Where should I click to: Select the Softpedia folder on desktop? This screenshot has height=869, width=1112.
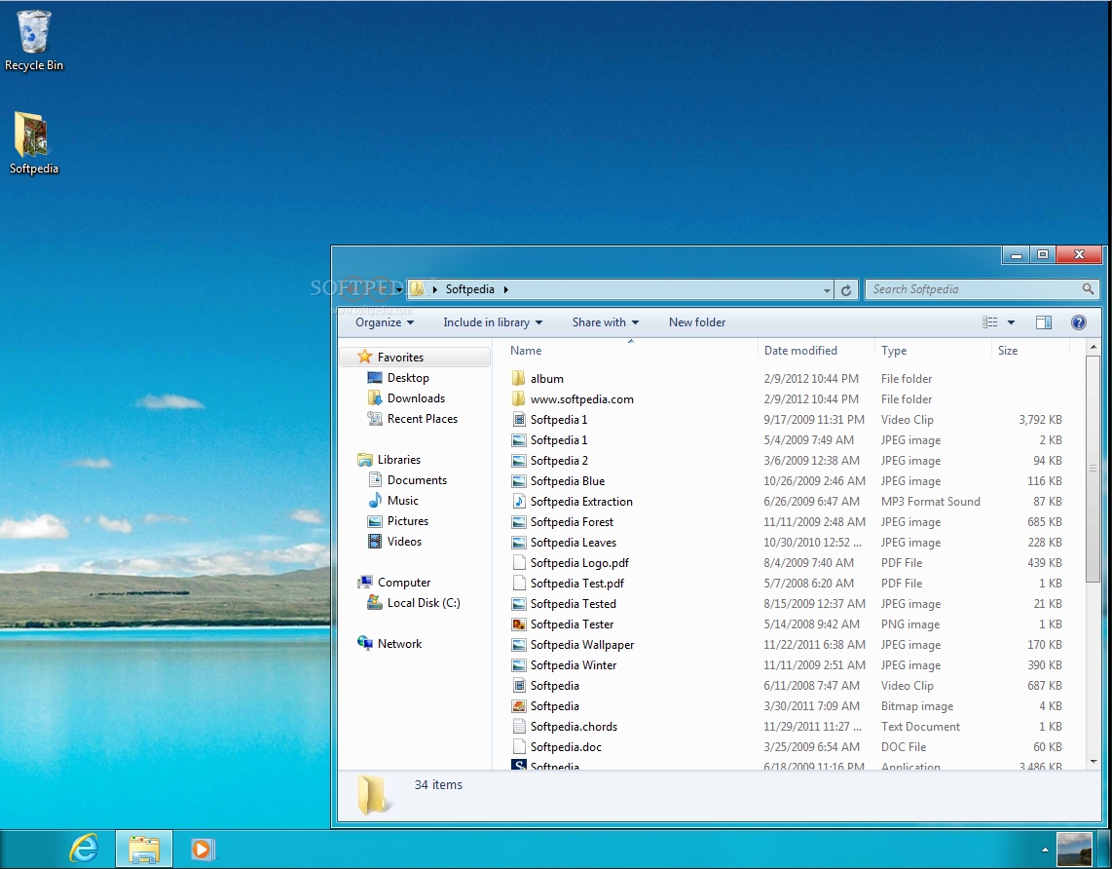pyautogui.click(x=33, y=143)
